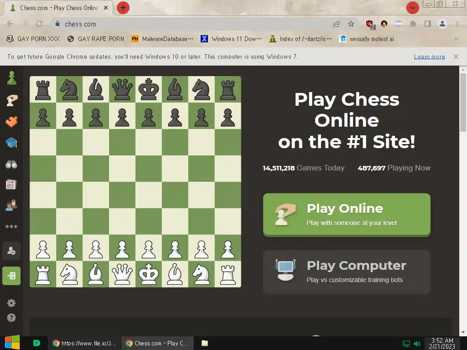Open the Chrome profile avatar button
The width and height of the screenshot is (467, 350).
[x=442, y=24]
